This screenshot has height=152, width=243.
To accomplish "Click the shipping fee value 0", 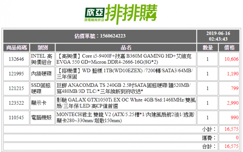I will click(237, 138).
